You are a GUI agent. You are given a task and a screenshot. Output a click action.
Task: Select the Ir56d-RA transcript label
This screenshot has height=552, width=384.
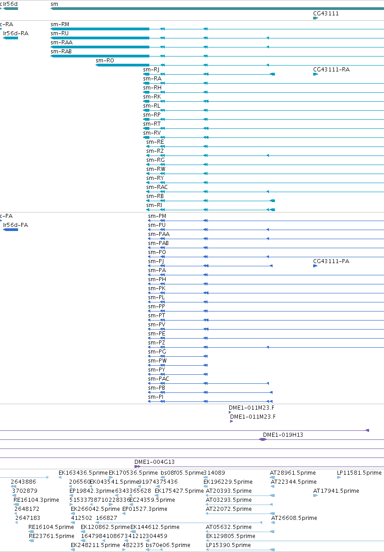tap(16, 33)
